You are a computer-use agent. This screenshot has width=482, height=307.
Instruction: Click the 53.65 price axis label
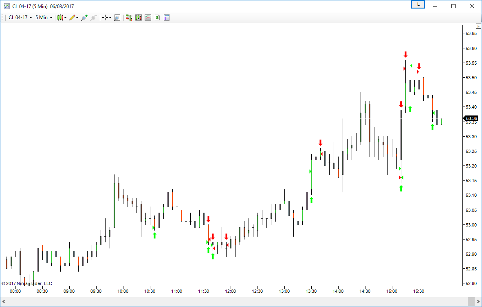(471, 33)
